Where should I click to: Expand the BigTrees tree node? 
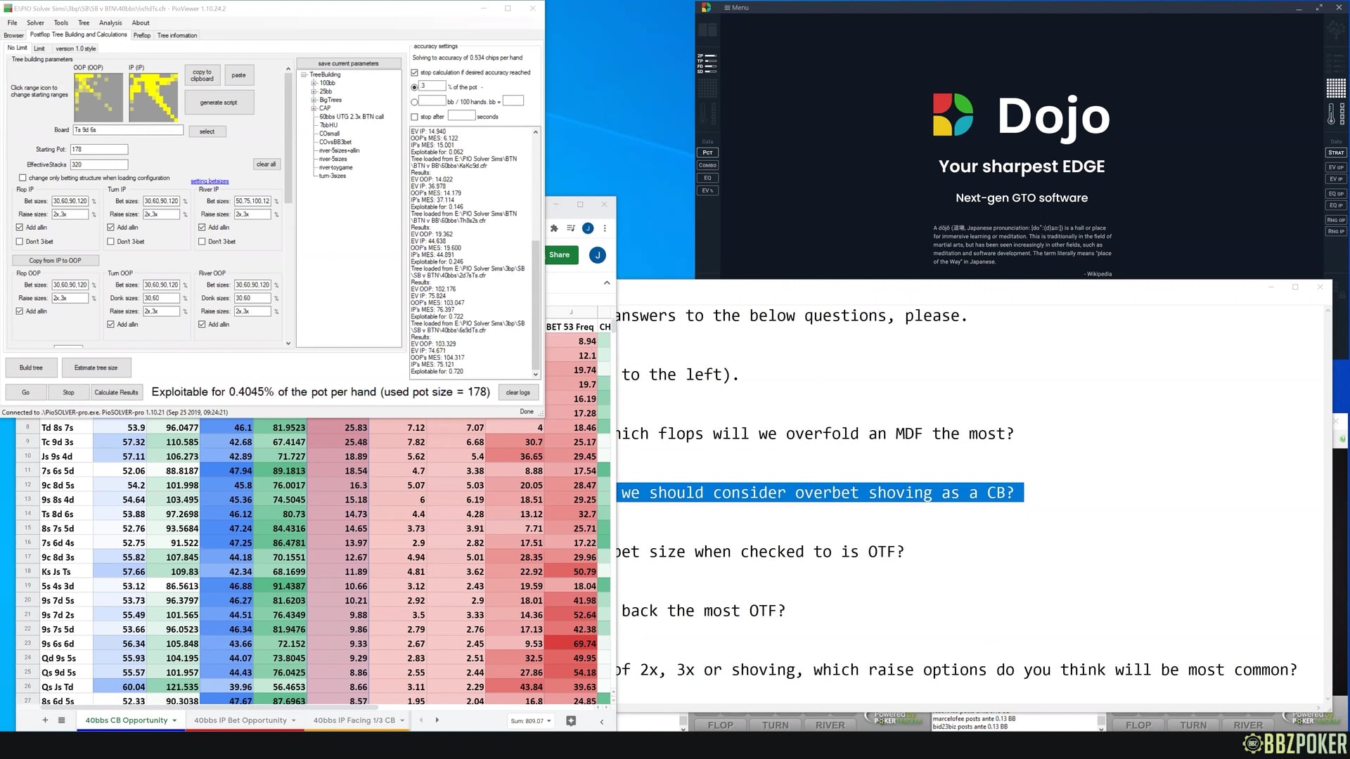click(x=314, y=100)
